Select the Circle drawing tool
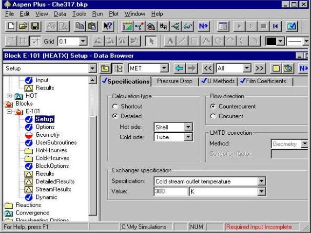The image size is (311, 233). pyautogui.click(x=218, y=41)
